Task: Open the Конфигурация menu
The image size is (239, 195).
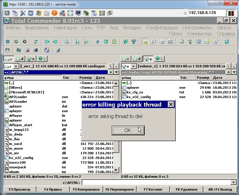Action: pyautogui.click(x=162, y=28)
